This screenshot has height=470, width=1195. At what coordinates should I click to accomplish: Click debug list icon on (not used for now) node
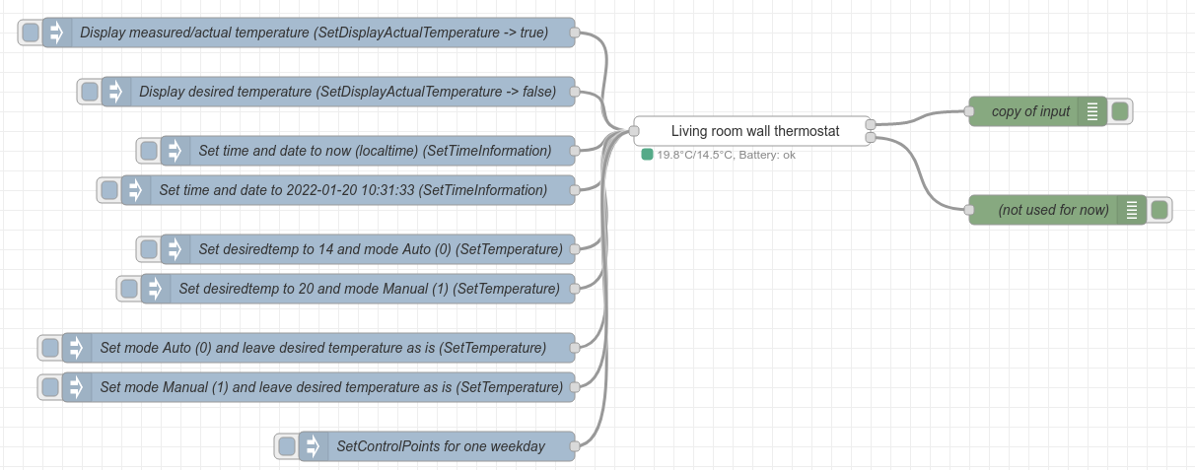(1132, 210)
